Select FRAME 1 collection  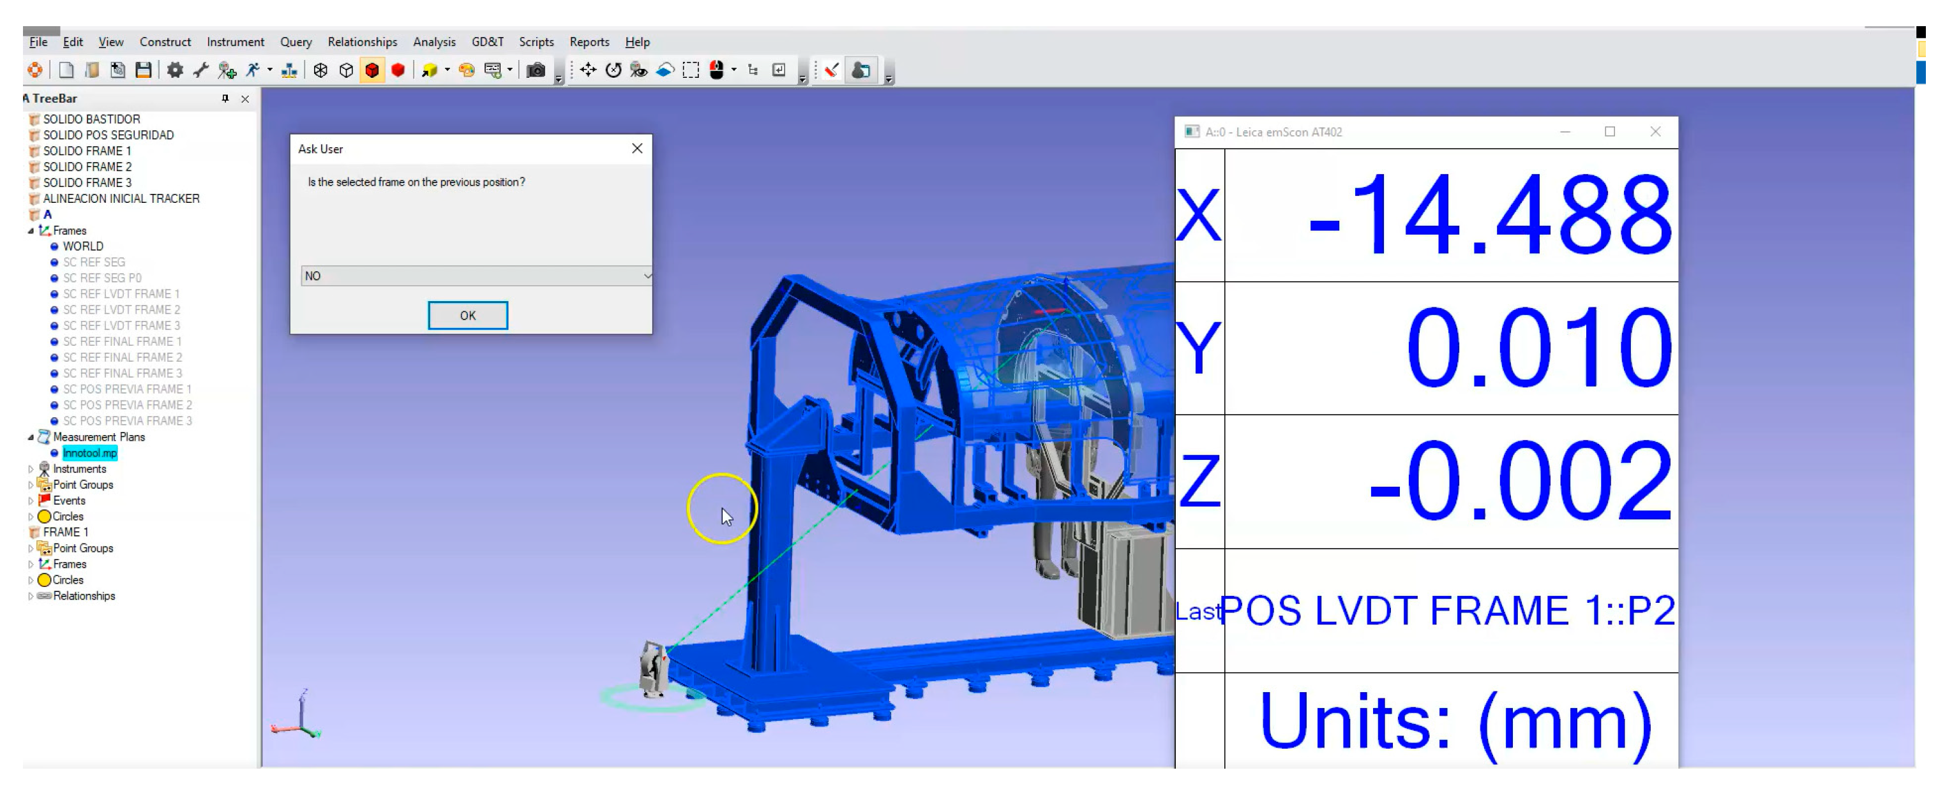pos(66,533)
